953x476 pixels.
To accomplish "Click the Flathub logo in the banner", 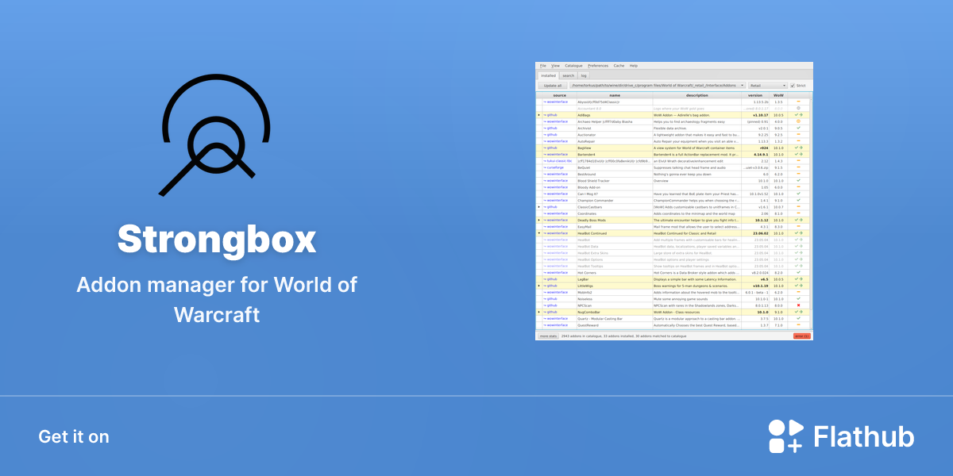I will point(841,437).
